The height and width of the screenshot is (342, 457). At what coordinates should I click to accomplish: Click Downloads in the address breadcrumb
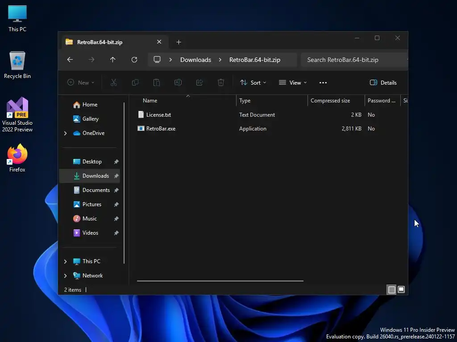pyautogui.click(x=195, y=60)
